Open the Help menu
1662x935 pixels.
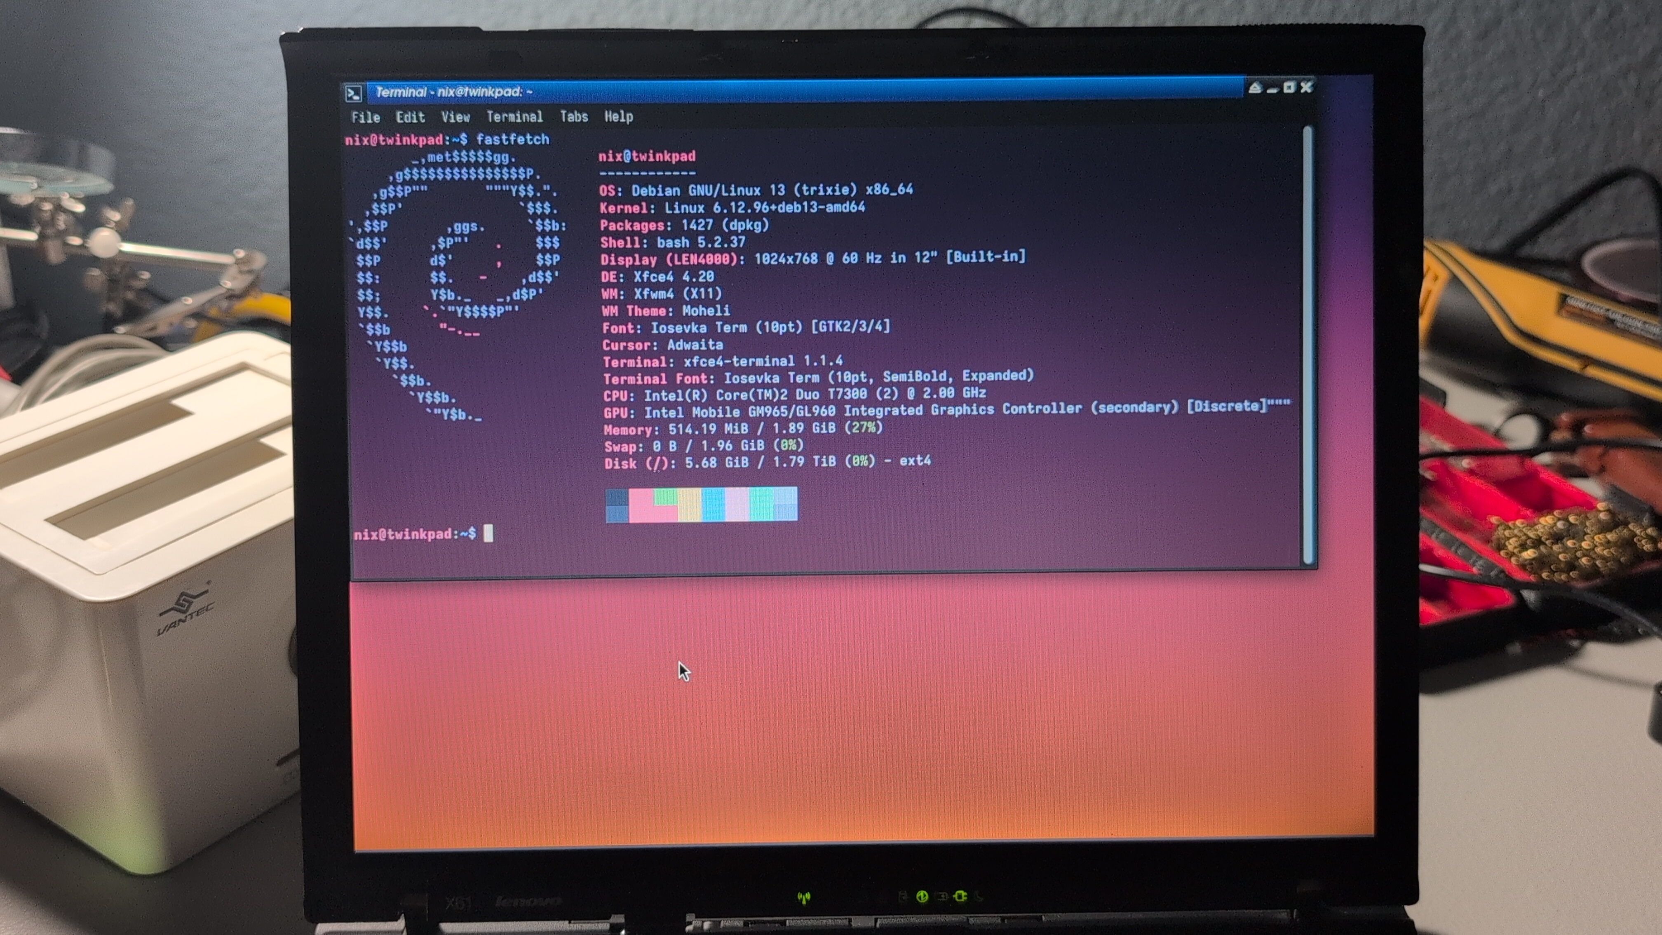coord(618,116)
